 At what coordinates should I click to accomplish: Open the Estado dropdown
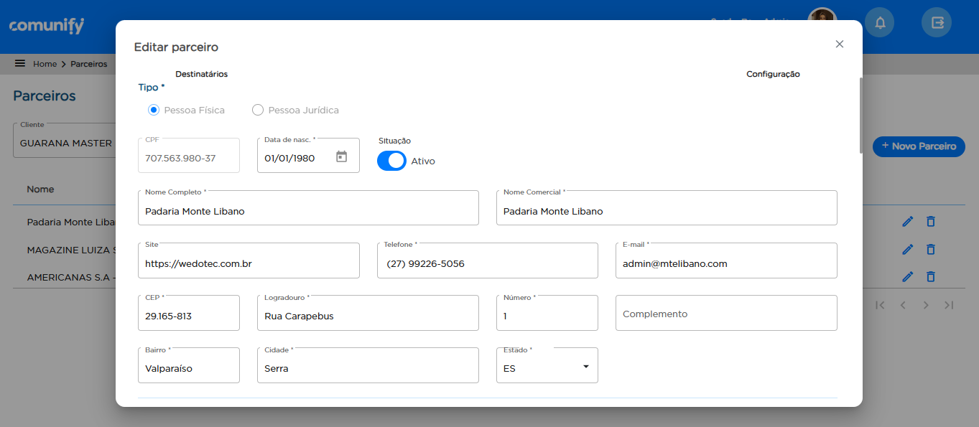(547, 366)
